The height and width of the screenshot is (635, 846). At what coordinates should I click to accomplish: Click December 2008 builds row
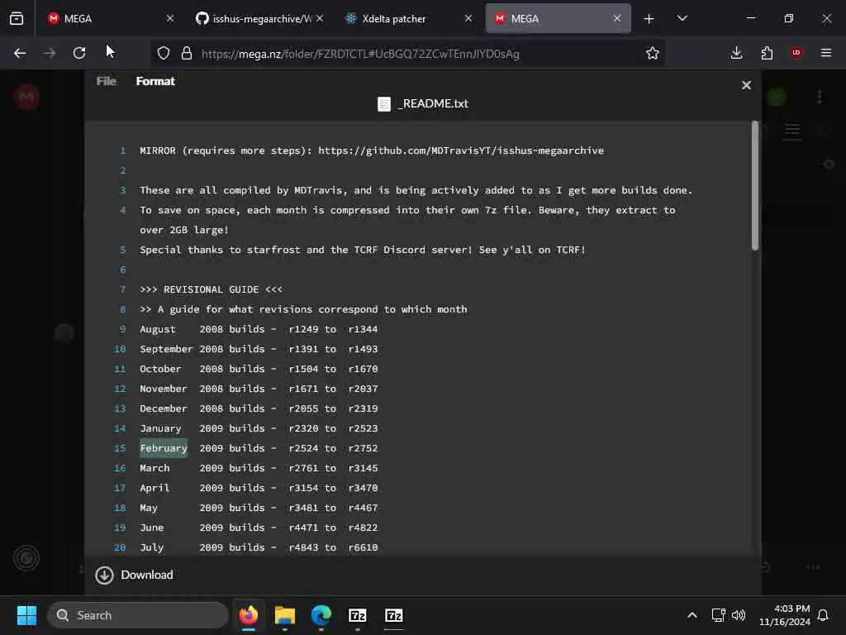coord(259,408)
